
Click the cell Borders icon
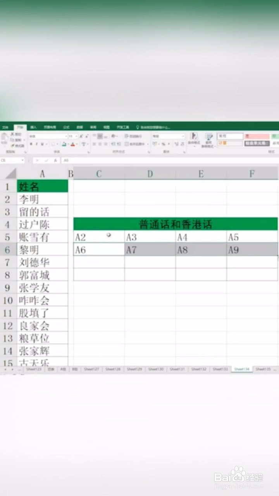[x=53, y=144]
